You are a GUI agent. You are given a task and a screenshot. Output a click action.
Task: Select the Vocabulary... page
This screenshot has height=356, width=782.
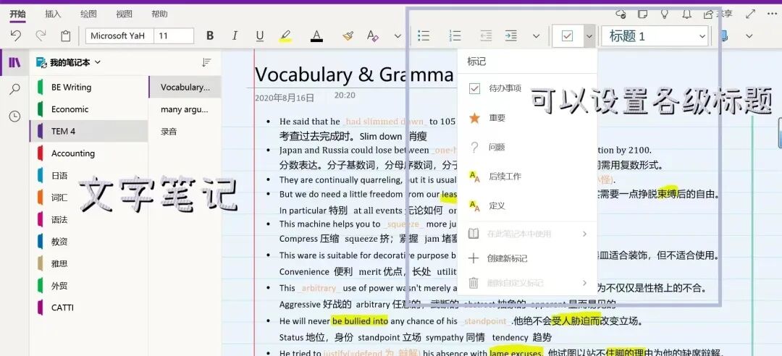(x=185, y=88)
